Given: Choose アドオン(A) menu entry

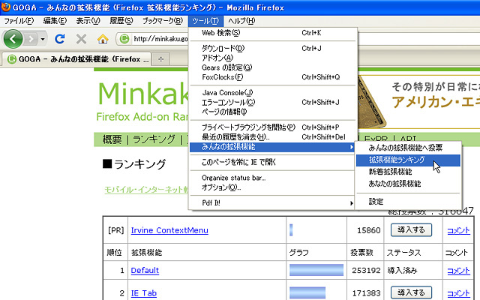Looking at the screenshot, I should (x=272, y=58).
